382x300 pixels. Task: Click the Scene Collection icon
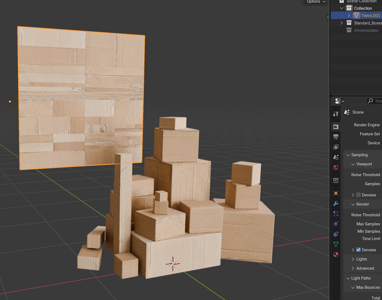coord(342,1)
